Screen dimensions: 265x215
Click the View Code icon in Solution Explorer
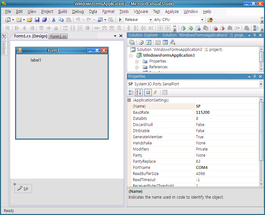[158, 42]
